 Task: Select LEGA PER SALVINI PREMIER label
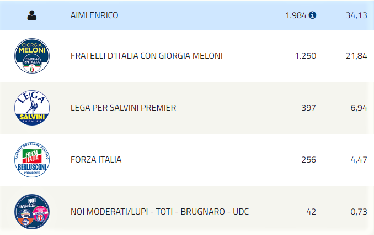click(x=124, y=108)
